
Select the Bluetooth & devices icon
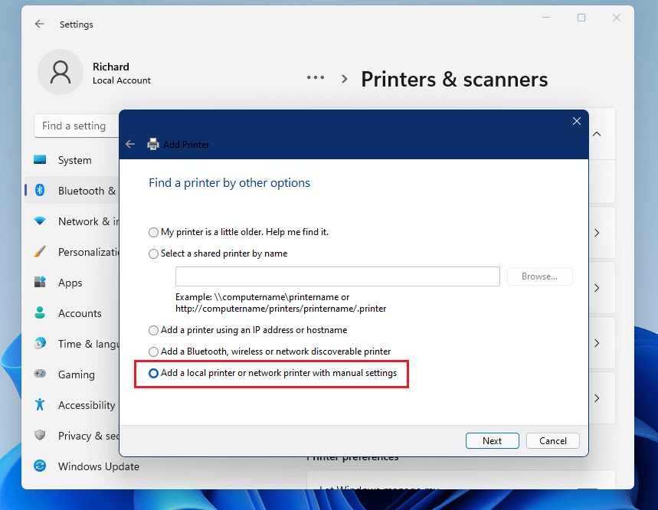pos(40,190)
